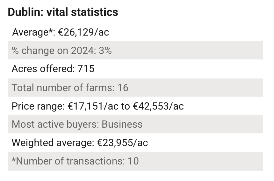Click the 'Most active buyers' label

coord(55,124)
